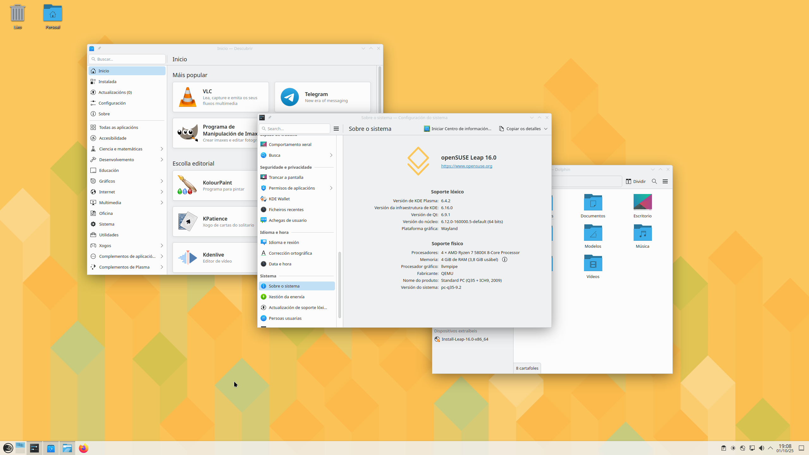Click Iniciar Centro de información button
This screenshot has height=455, width=809.
[x=458, y=129]
